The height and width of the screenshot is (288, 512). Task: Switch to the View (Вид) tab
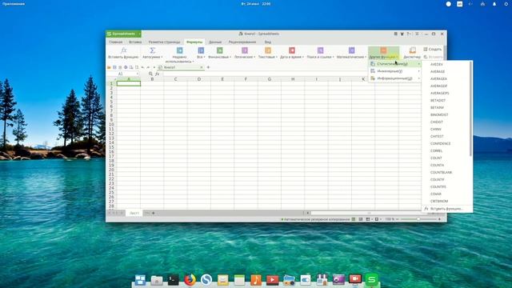click(268, 42)
